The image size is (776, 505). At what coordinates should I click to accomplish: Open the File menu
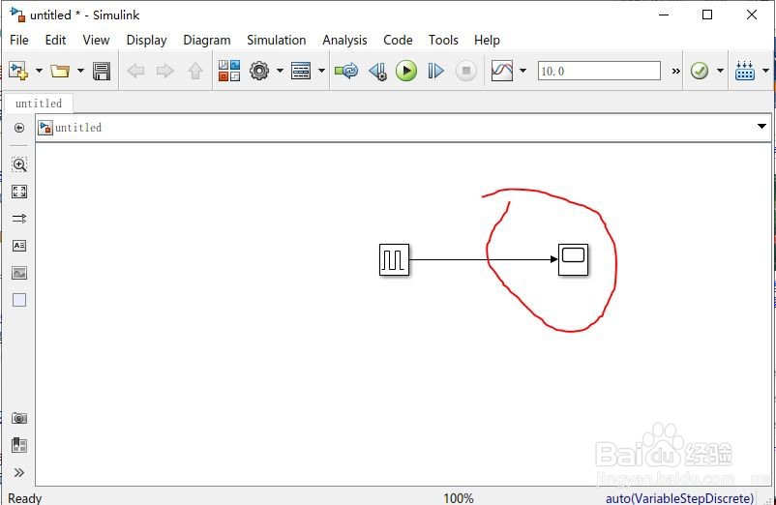19,40
